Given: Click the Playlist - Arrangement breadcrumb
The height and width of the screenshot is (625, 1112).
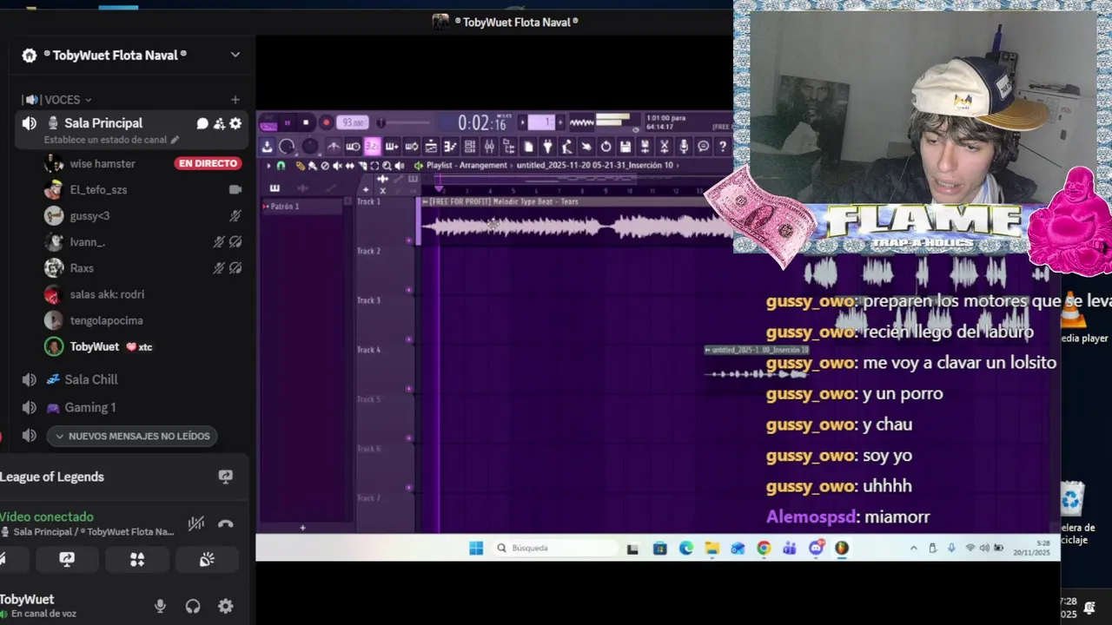Looking at the screenshot, I should click(x=467, y=165).
